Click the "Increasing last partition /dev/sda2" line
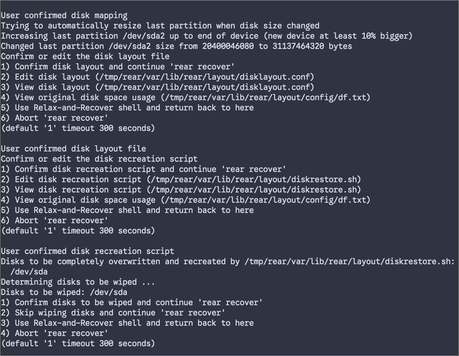The width and height of the screenshot is (459, 356). coord(206,36)
